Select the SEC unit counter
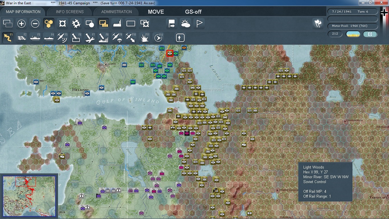 point(211,145)
